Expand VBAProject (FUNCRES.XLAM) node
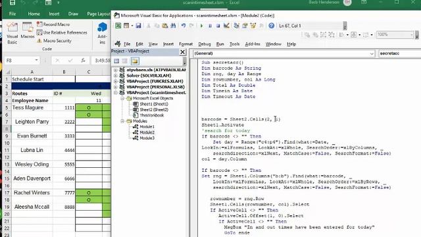421x237 pixels. (116, 81)
